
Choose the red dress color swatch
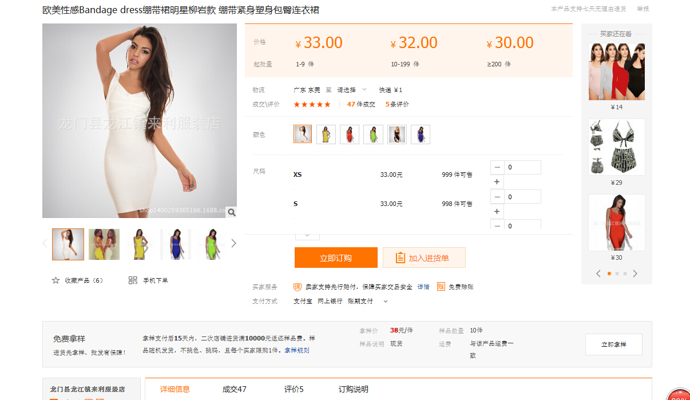tap(350, 134)
